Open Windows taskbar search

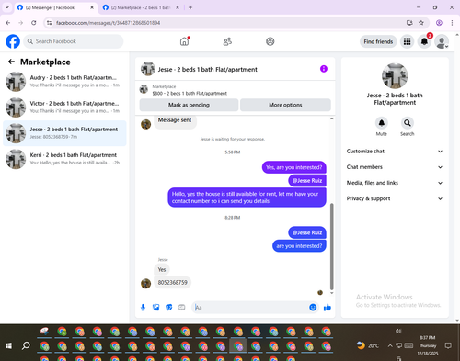[x=26, y=345]
